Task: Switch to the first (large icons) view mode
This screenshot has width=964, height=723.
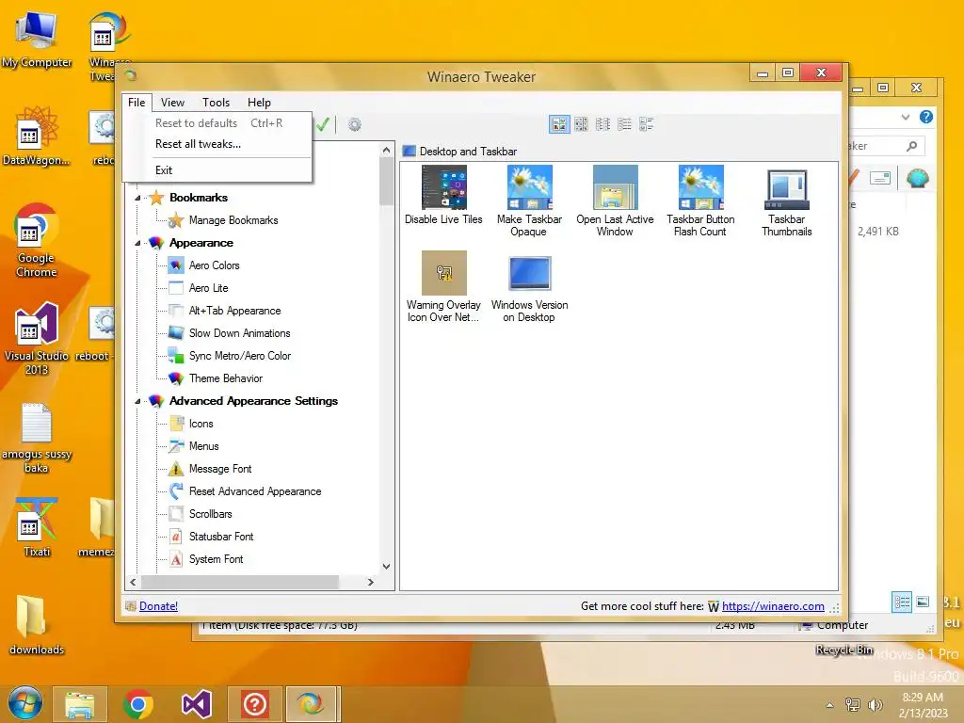Action: pyautogui.click(x=559, y=125)
